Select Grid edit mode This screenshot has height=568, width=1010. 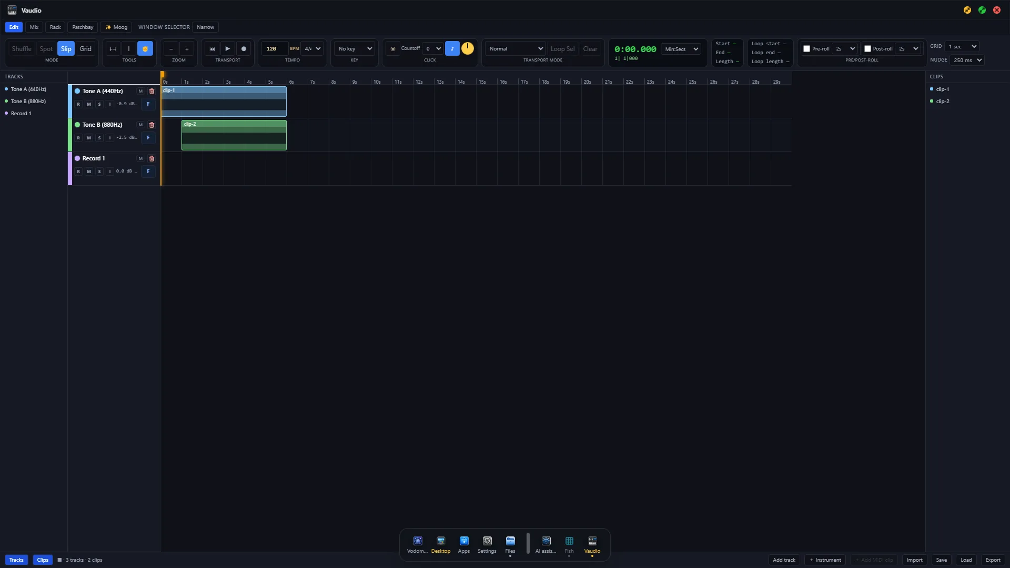86,49
